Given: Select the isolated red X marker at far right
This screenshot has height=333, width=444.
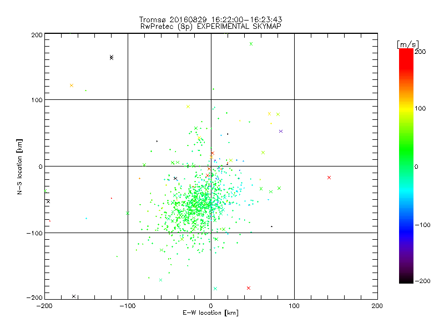Looking at the screenshot, I should [x=329, y=178].
